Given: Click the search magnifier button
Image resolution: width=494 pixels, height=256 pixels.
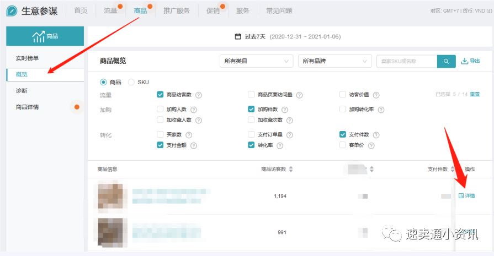Looking at the screenshot, I should click(446, 61).
